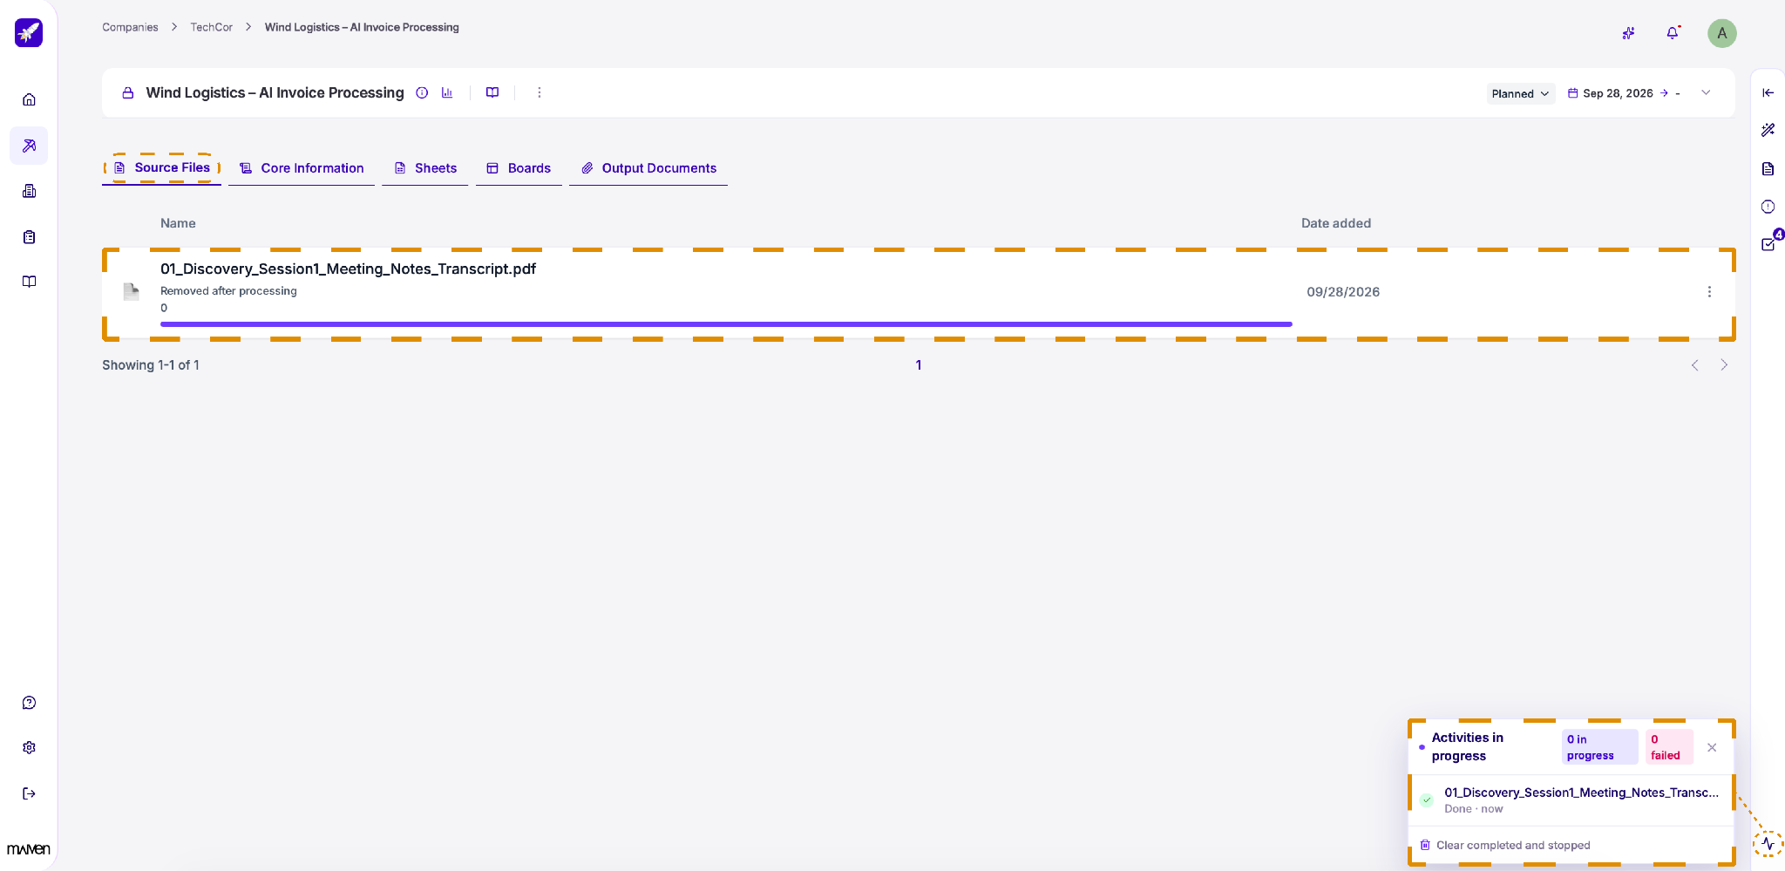This screenshot has width=1785, height=871.
Task: Open the companies building sidebar icon
Action: pos(29,191)
